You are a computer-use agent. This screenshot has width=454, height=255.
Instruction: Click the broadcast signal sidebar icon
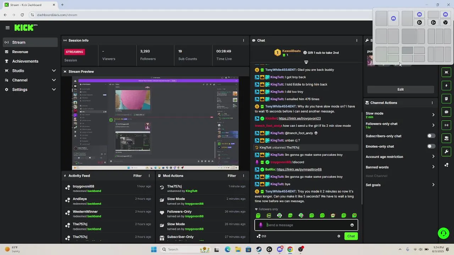pos(447,125)
